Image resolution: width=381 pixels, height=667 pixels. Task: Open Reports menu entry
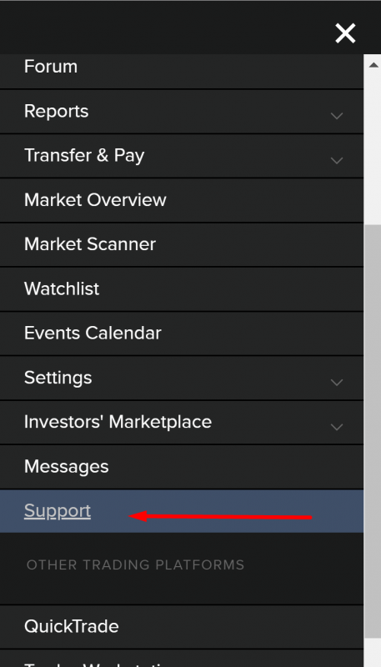point(182,112)
